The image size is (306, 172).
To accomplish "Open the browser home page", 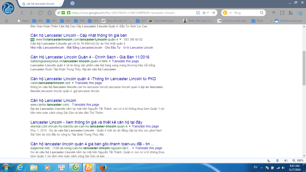I will click(49, 13).
